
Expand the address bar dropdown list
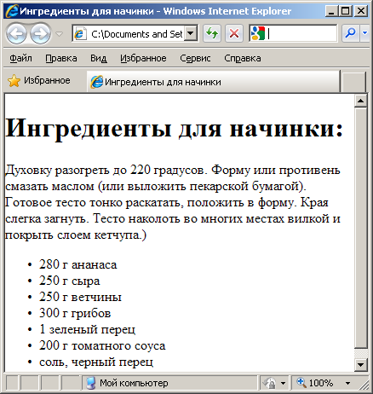191,33
